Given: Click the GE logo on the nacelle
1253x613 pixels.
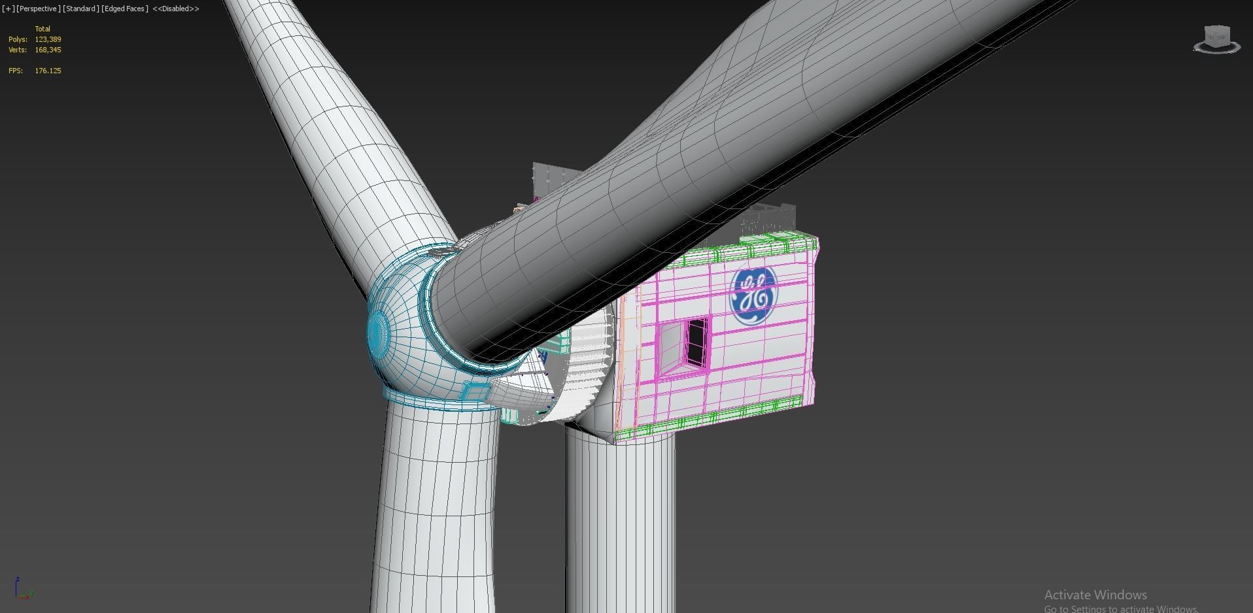Looking at the screenshot, I should pos(753,295).
